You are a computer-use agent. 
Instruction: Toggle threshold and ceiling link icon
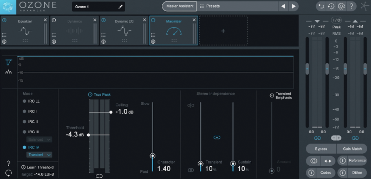coord(99,176)
